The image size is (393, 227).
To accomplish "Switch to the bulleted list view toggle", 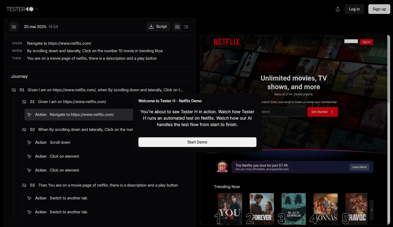I will click(x=186, y=27).
